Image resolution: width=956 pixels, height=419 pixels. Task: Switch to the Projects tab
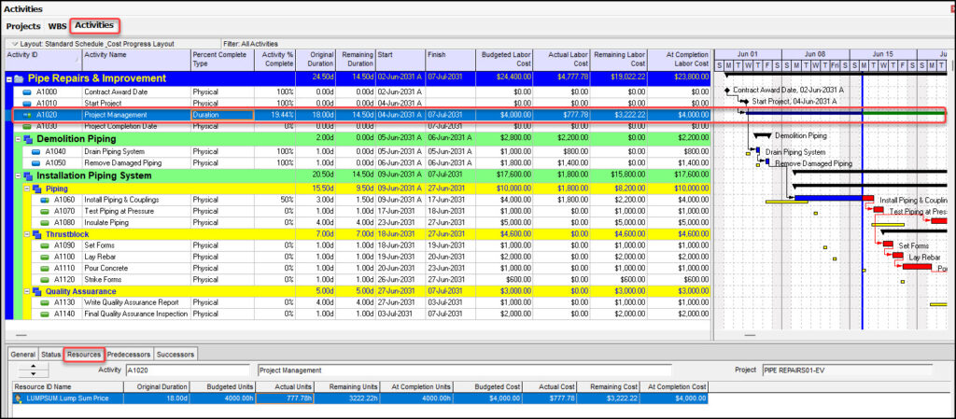(x=23, y=27)
